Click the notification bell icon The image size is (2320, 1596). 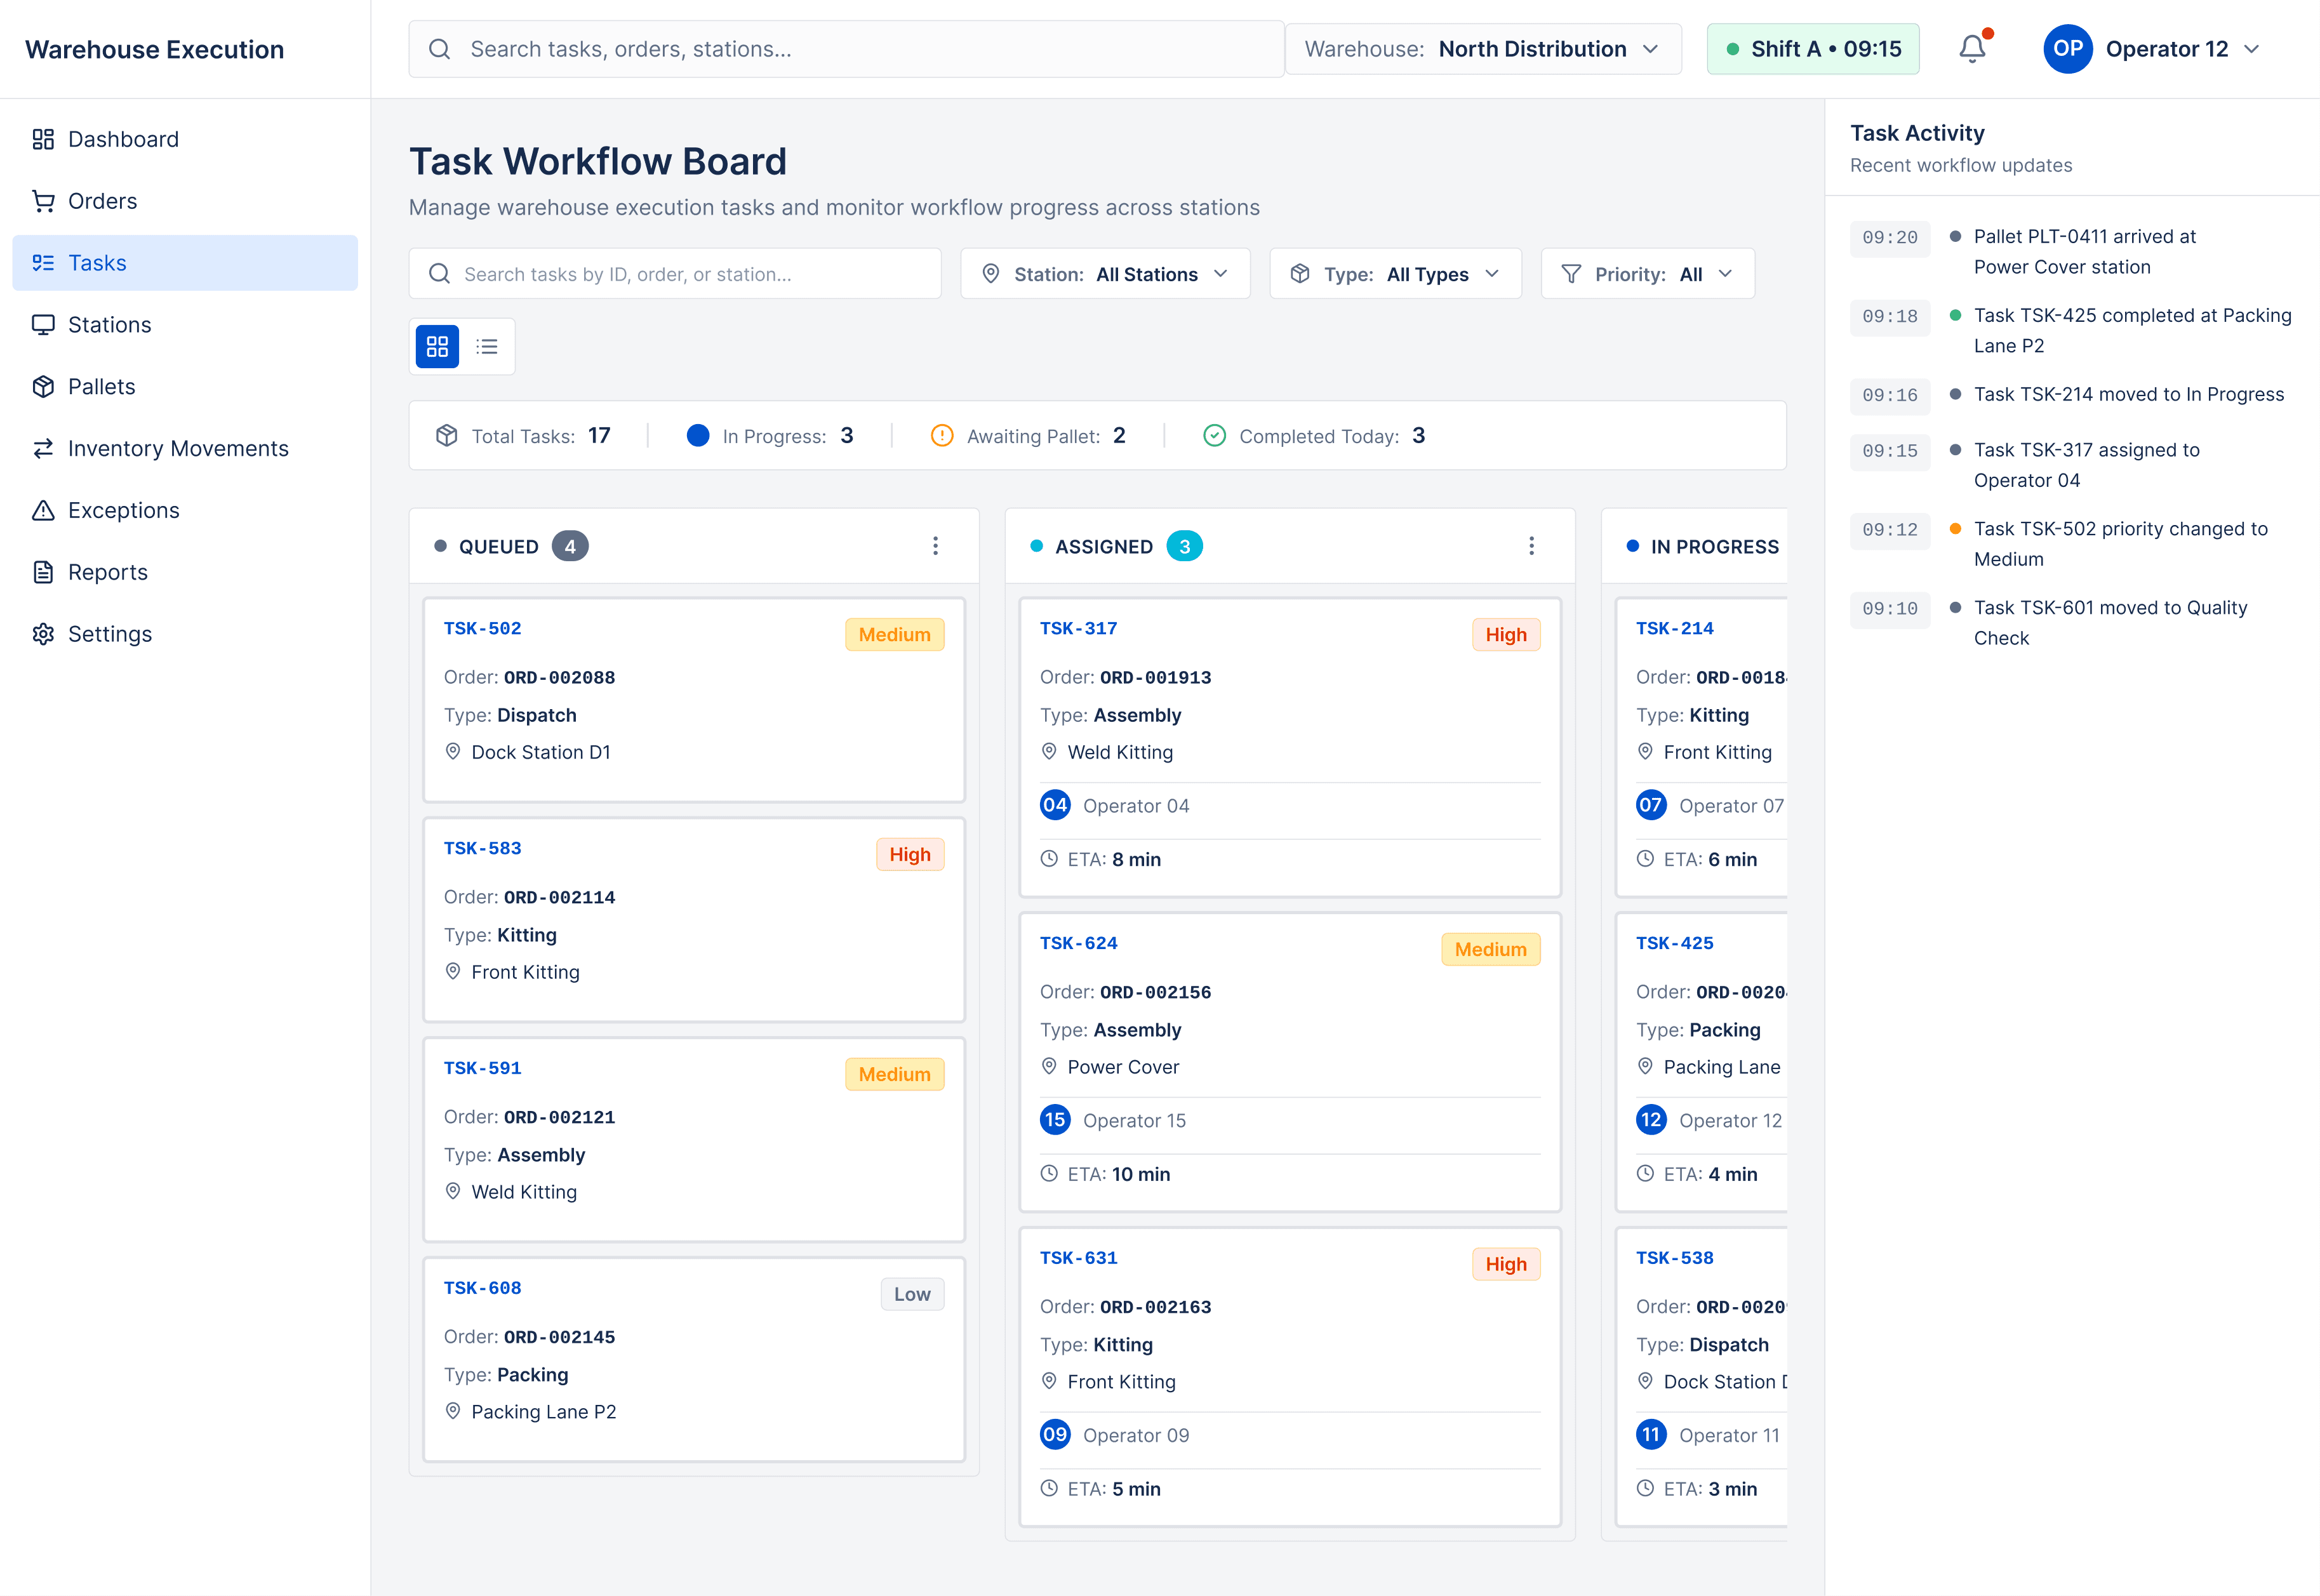pyautogui.click(x=1971, y=48)
